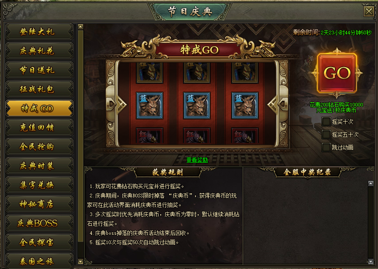Click the red 红 boss icon in middle reel
The width and height of the screenshot is (378, 269).
(197, 135)
